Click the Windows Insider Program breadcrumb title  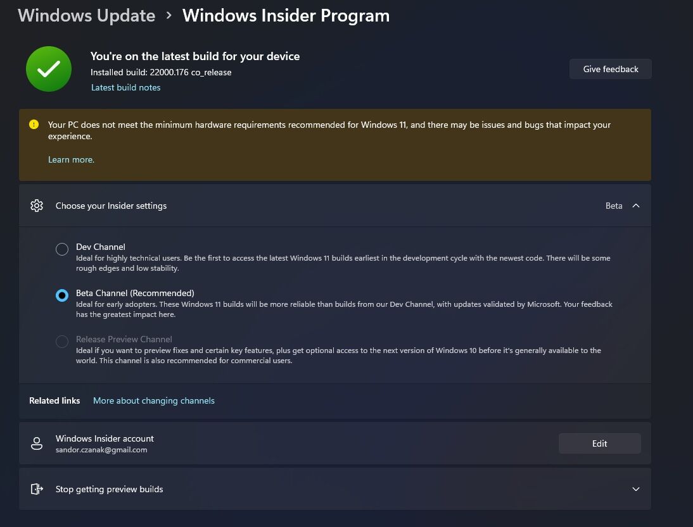pos(286,16)
